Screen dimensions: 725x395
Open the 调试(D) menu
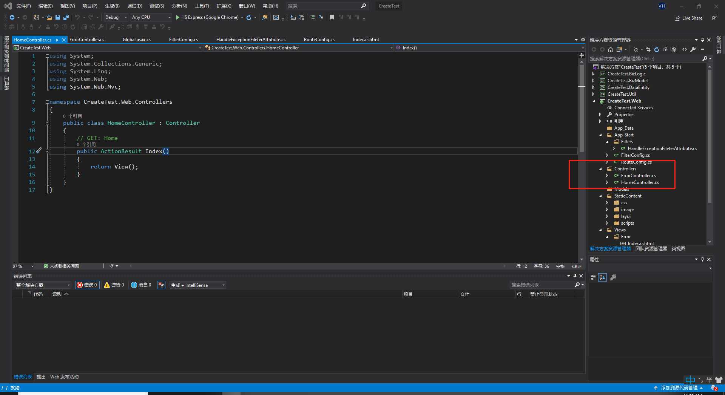pyautogui.click(x=134, y=6)
